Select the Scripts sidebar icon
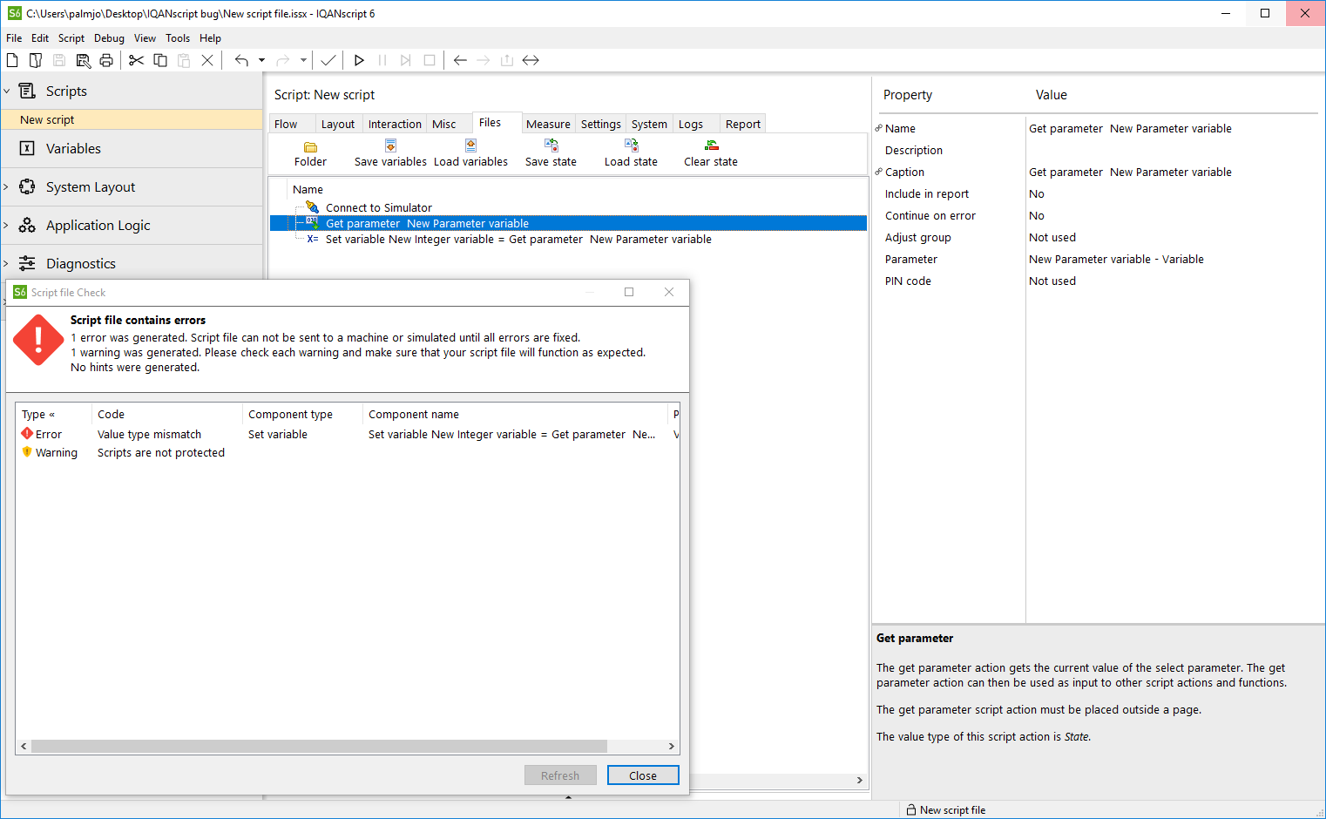 (x=28, y=91)
